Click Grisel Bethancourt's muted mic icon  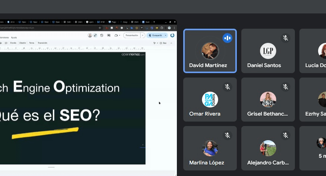coord(285,87)
